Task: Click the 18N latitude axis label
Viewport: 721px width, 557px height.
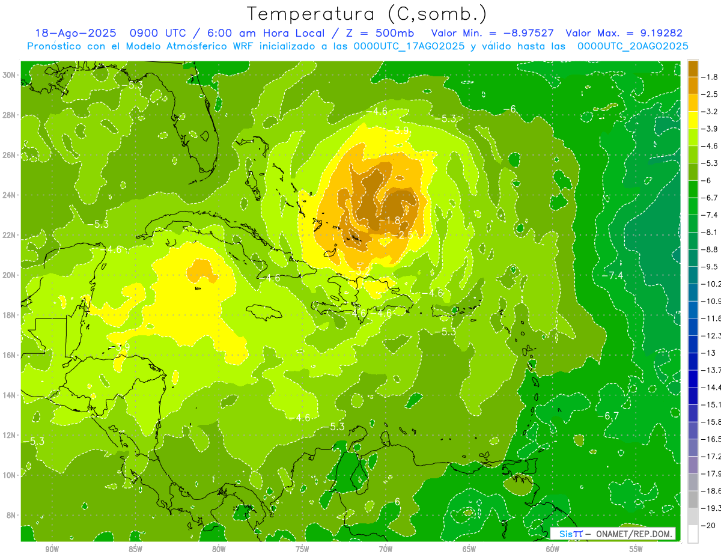Action: coord(10,315)
